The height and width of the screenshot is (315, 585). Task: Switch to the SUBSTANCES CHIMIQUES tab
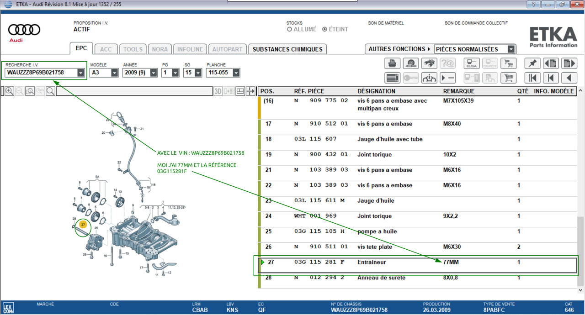287,49
